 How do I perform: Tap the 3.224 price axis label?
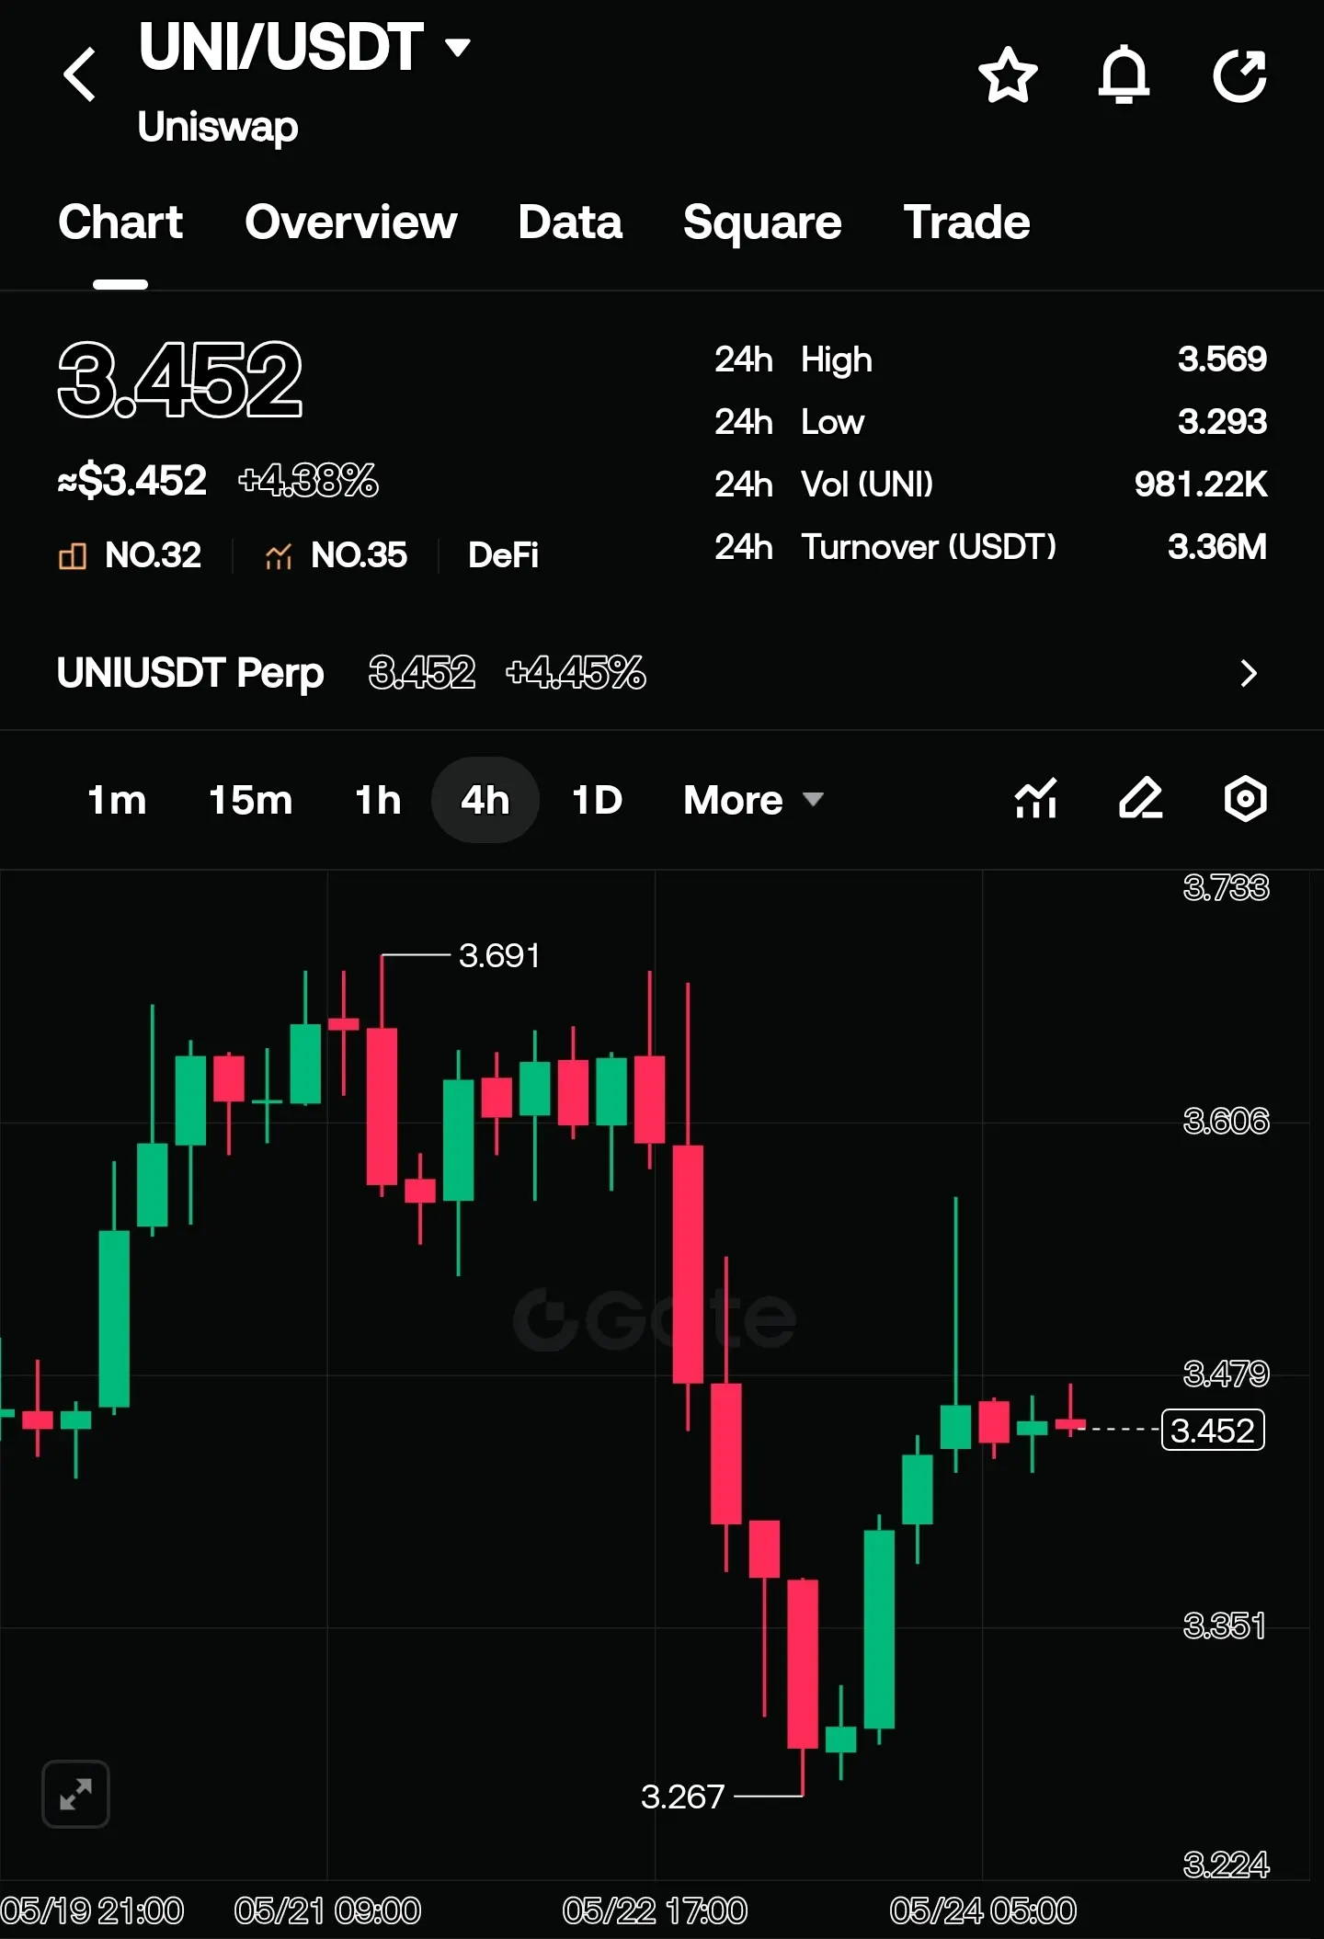pos(1226,1865)
